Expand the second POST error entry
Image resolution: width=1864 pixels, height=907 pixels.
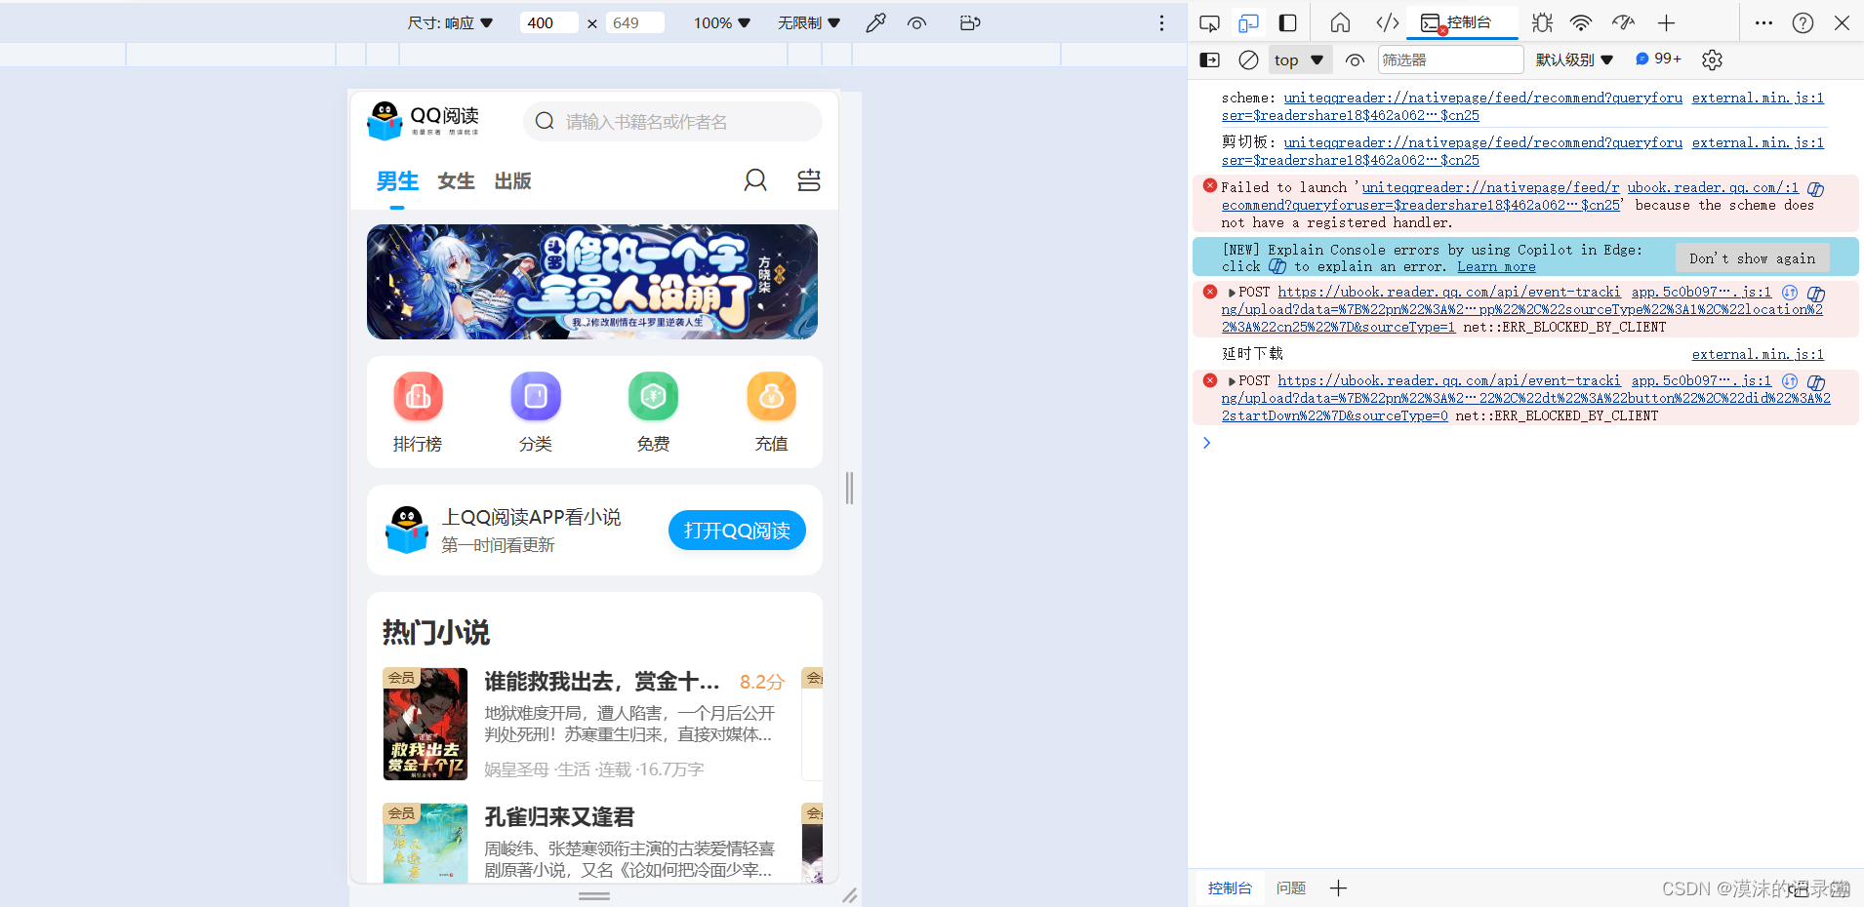(x=1233, y=381)
